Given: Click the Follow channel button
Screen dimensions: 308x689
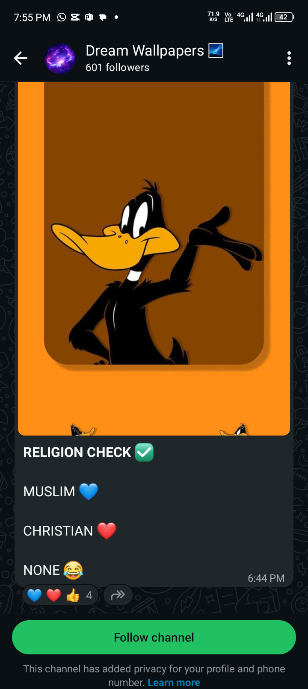Looking at the screenshot, I should [x=154, y=637].
